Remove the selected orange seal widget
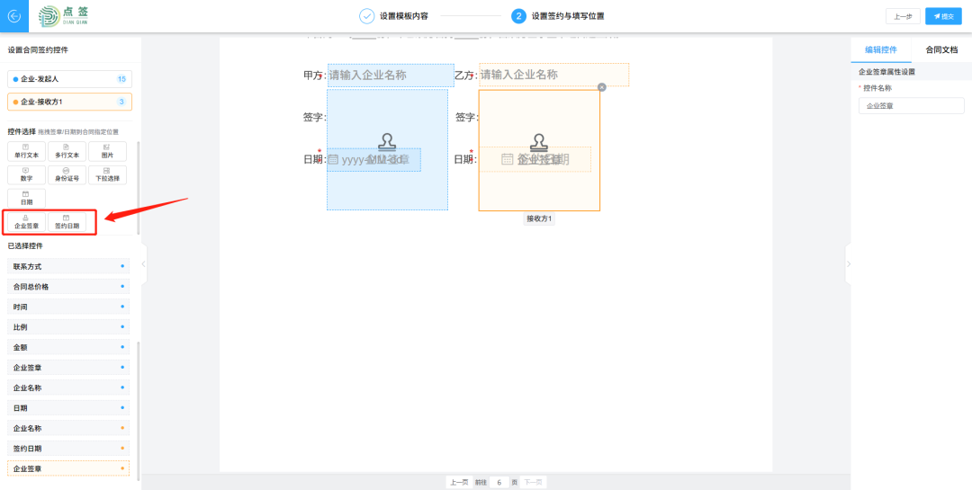The width and height of the screenshot is (972, 490). [x=601, y=87]
